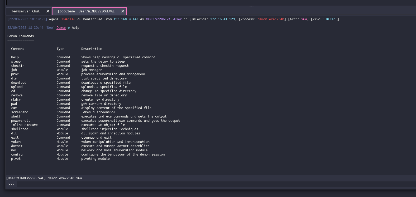Click the 'upload' command name
This screenshot has height=197, width=416.
pos(17,87)
